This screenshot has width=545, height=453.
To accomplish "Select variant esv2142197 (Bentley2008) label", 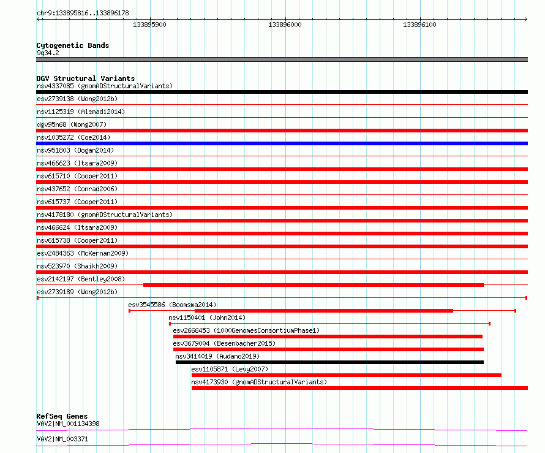I will coord(81,279).
